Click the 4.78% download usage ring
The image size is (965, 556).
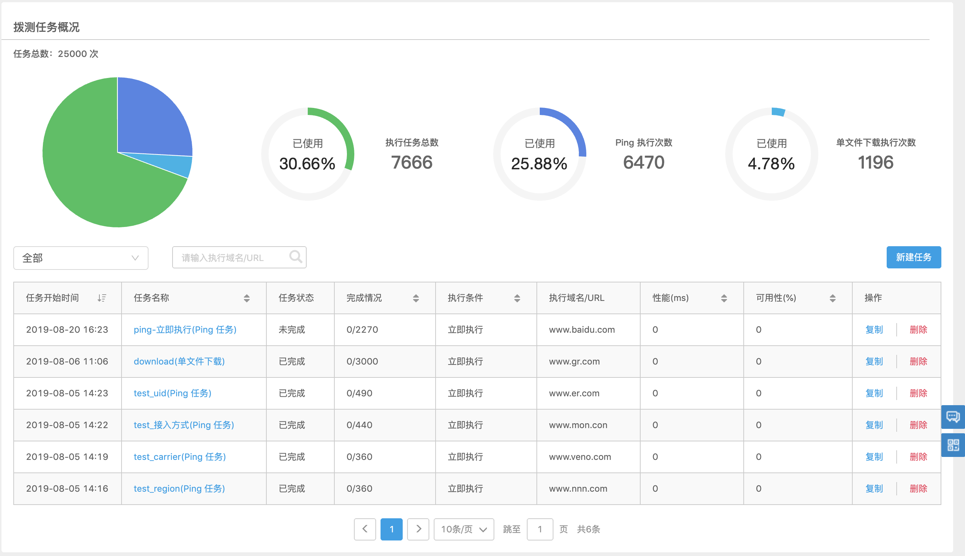tap(771, 154)
